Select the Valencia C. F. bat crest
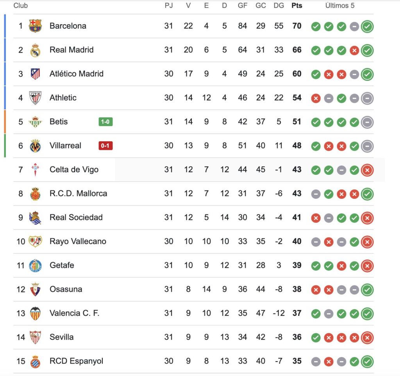This screenshot has height=376, width=400. pyautogui.click(x=35, y=313)
